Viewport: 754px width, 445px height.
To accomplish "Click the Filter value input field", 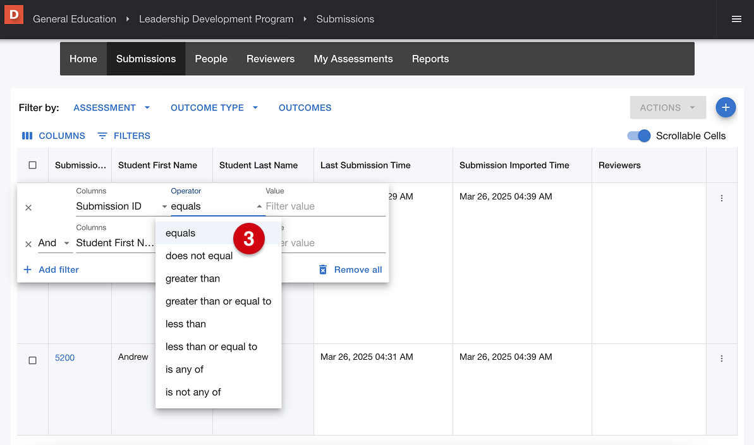I will (x=325, y=206).
